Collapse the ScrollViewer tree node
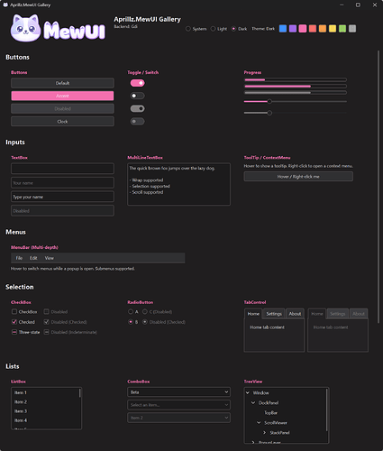 (x=259, y=423)
